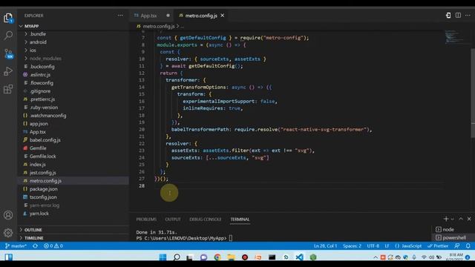This screenshot has height=267, width=475.
Task: Open babel.config.js file
Action: pos(45,140)
